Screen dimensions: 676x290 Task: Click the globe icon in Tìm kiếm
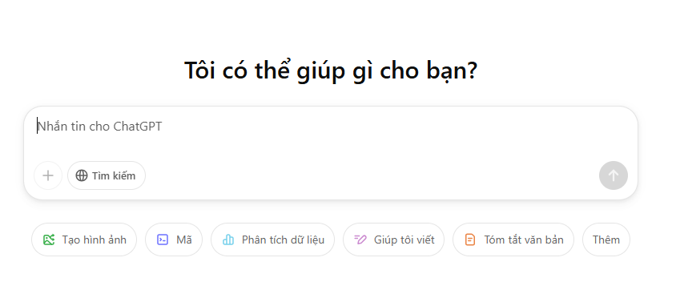click(82, 175)
